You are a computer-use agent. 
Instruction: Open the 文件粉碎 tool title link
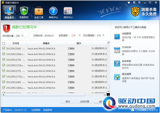[x=126, y=47]
